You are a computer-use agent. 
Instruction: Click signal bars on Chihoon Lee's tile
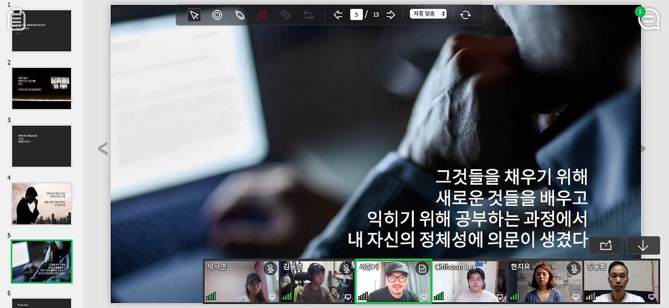(439, 296)
